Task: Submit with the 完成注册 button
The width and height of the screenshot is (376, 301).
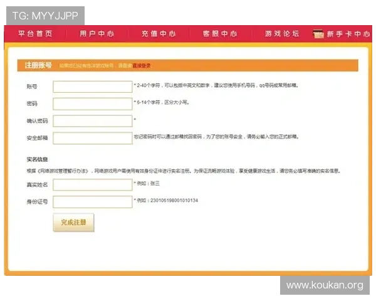Action: (x=73, y=223)
